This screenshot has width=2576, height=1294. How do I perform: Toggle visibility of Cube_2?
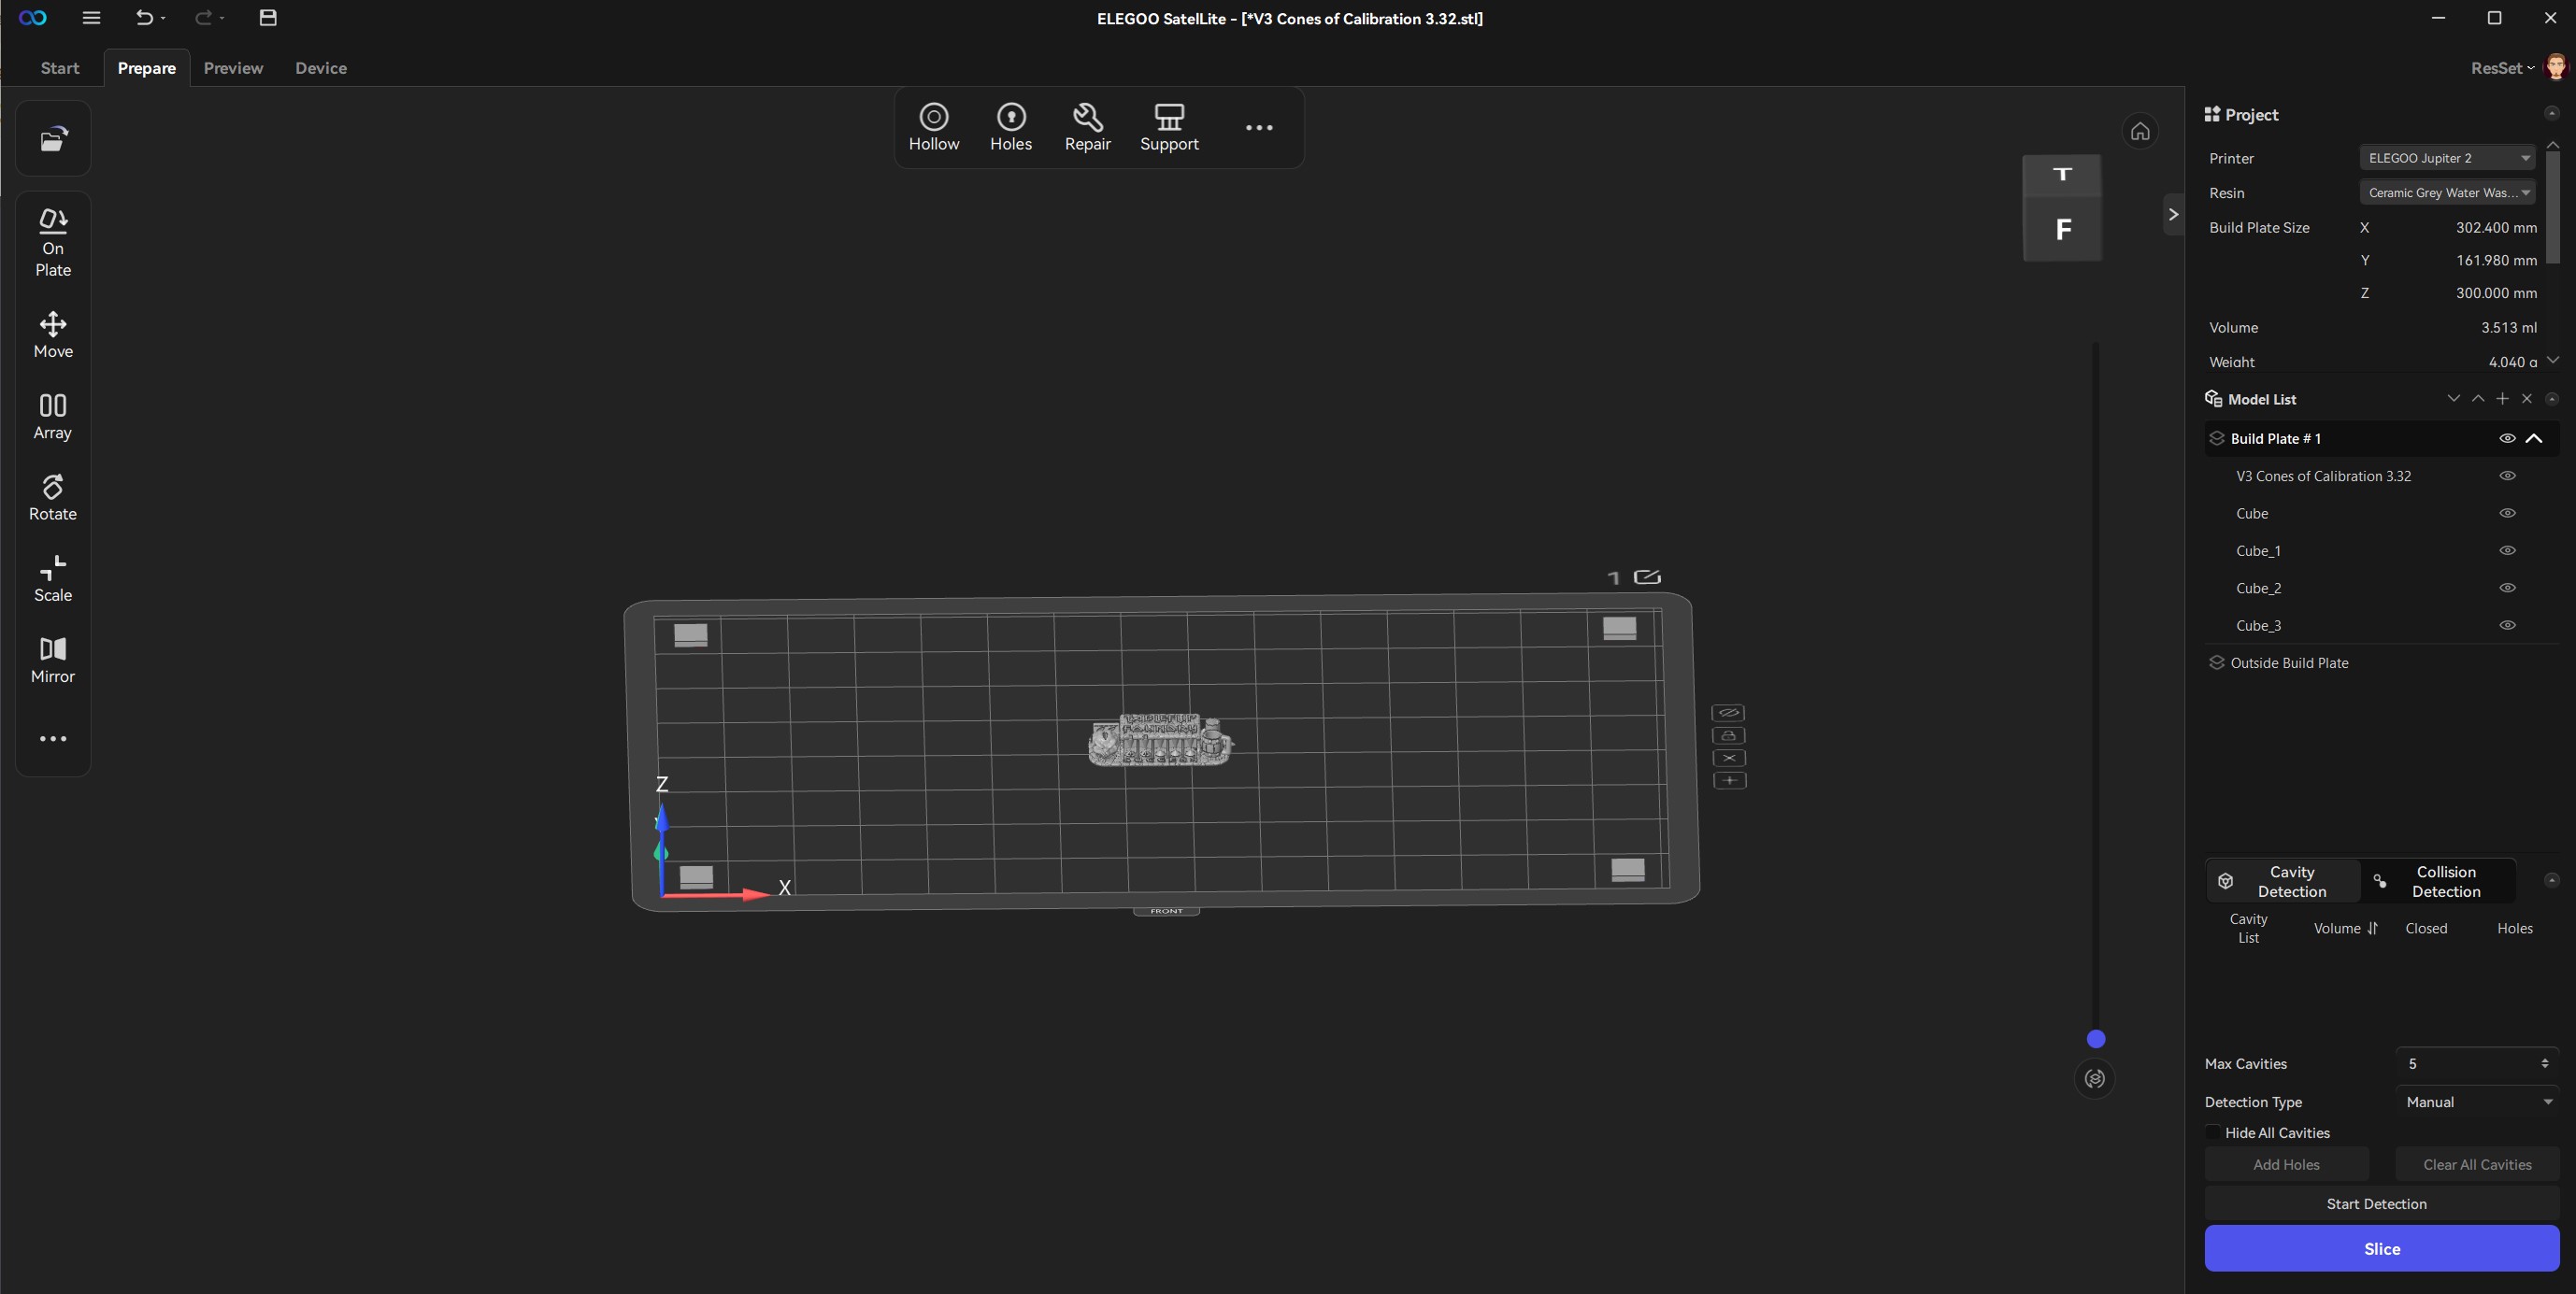point(2507,588)
